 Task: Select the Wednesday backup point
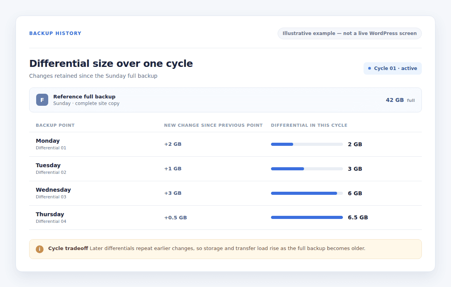(53, 190)
